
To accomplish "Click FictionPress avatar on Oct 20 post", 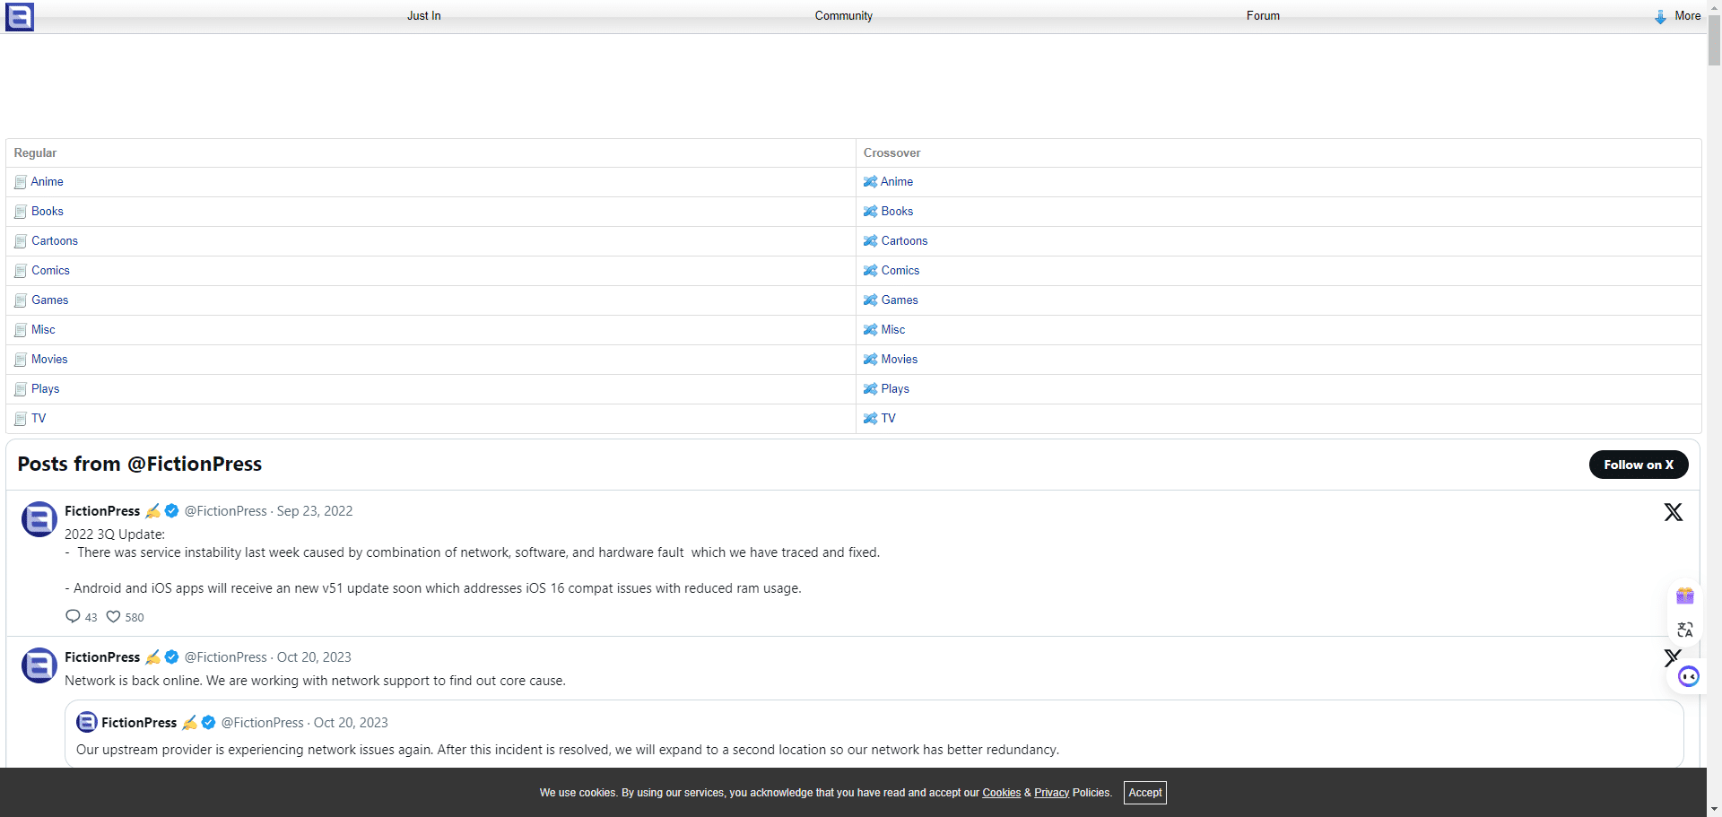I will 39,665.
